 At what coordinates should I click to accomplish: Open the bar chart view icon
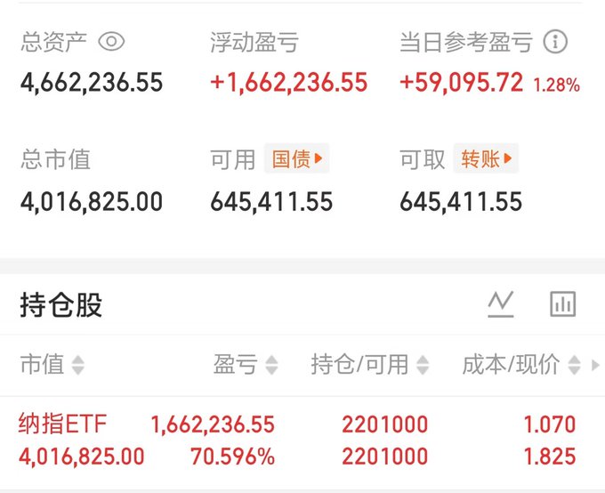[x=562, y=304]
